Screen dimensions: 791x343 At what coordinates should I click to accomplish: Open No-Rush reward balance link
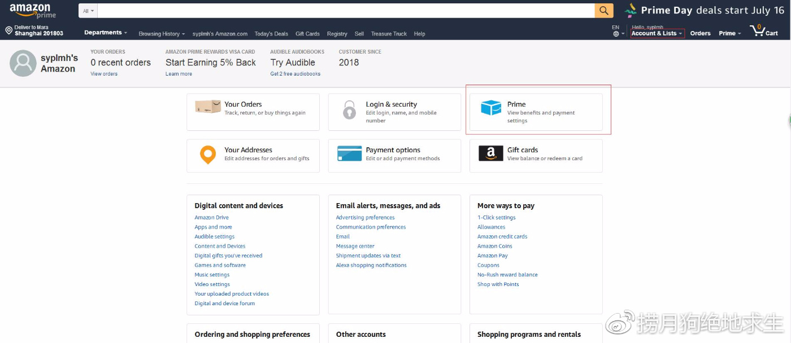(x=507, y=275)
